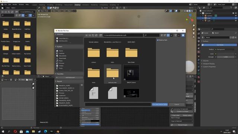Image resolution: width=238 pixels, height=134 pixels.
Task: Expand Camera in the outliner
Action: tap(203, 16)
